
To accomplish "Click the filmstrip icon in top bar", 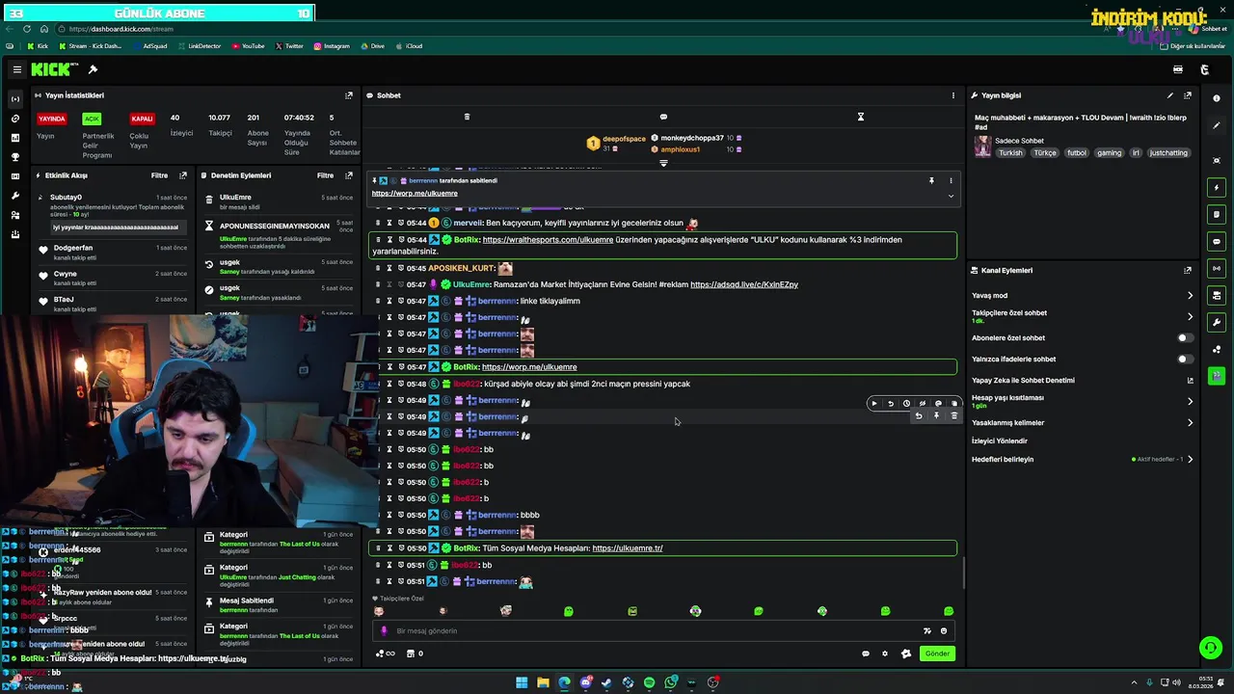I will pyautogui.click(x=1177, y=69).
